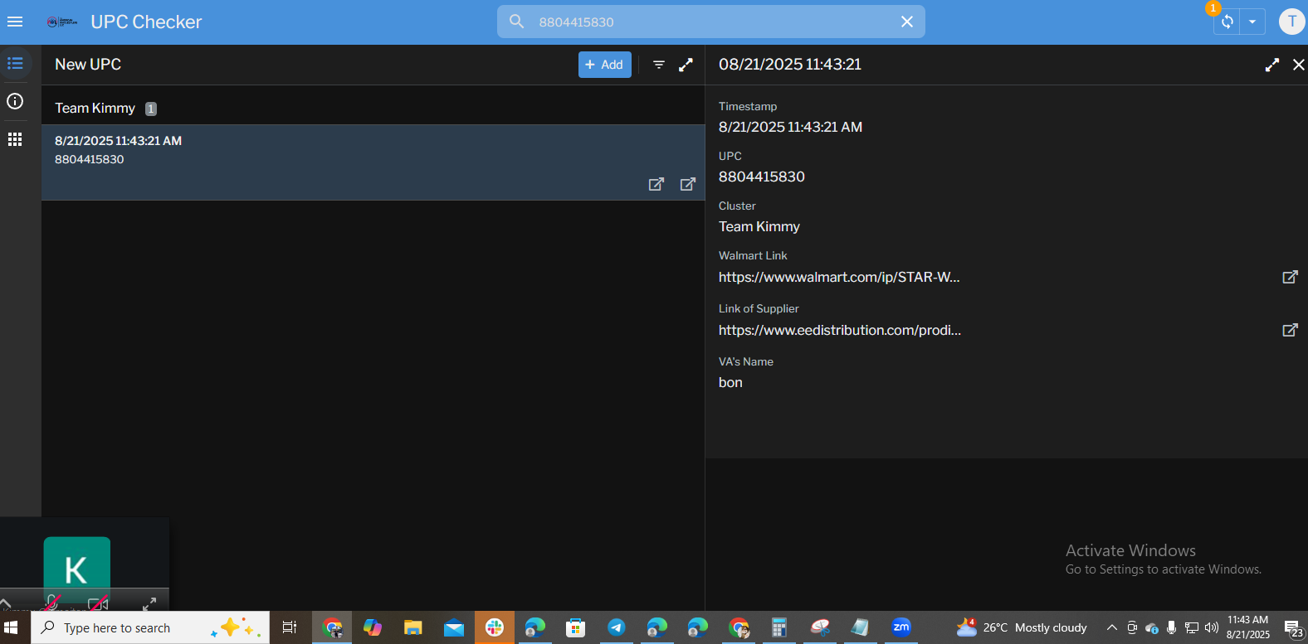
Task: Clear the search text with the X icon
Action: 906,22
